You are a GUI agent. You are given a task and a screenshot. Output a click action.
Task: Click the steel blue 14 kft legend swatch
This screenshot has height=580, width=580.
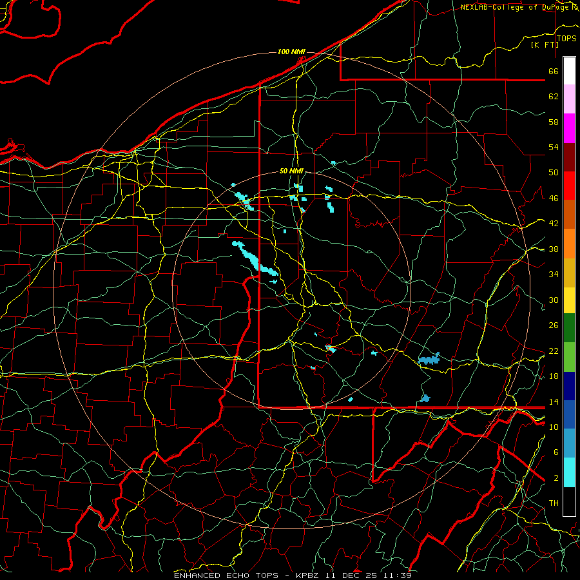569,443
